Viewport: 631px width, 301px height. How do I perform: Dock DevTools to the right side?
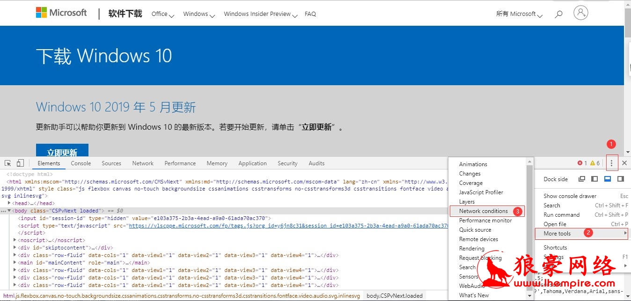[x=621, y=179]
